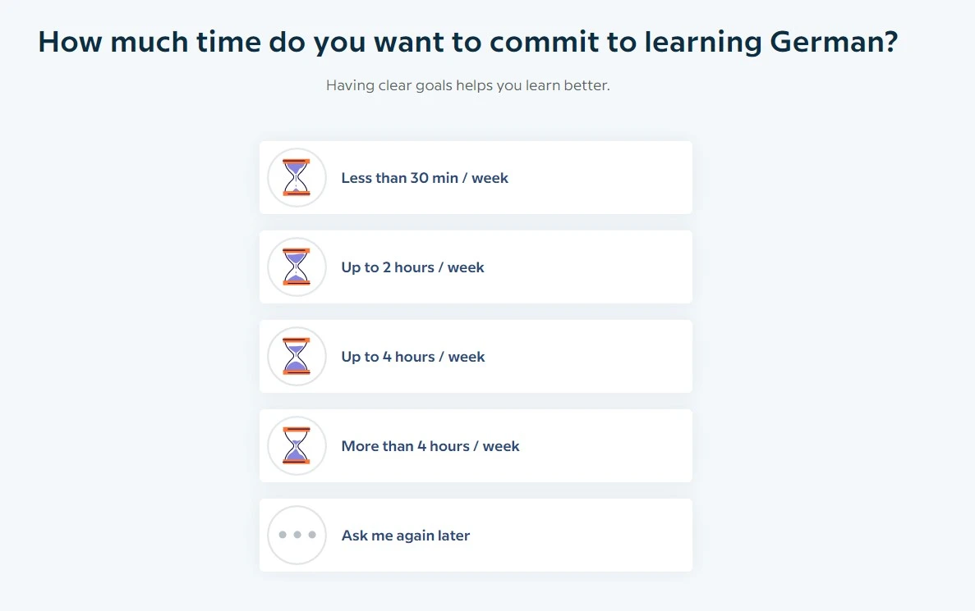
Task: Click the word 'German?' in the heading
Action: tap(834, 42)
